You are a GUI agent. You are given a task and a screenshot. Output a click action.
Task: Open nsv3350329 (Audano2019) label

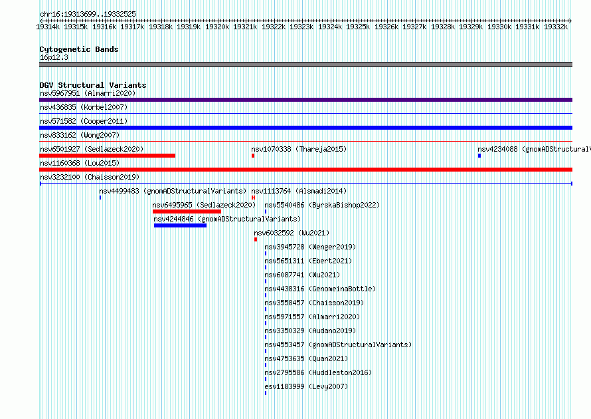pos(310,331)
